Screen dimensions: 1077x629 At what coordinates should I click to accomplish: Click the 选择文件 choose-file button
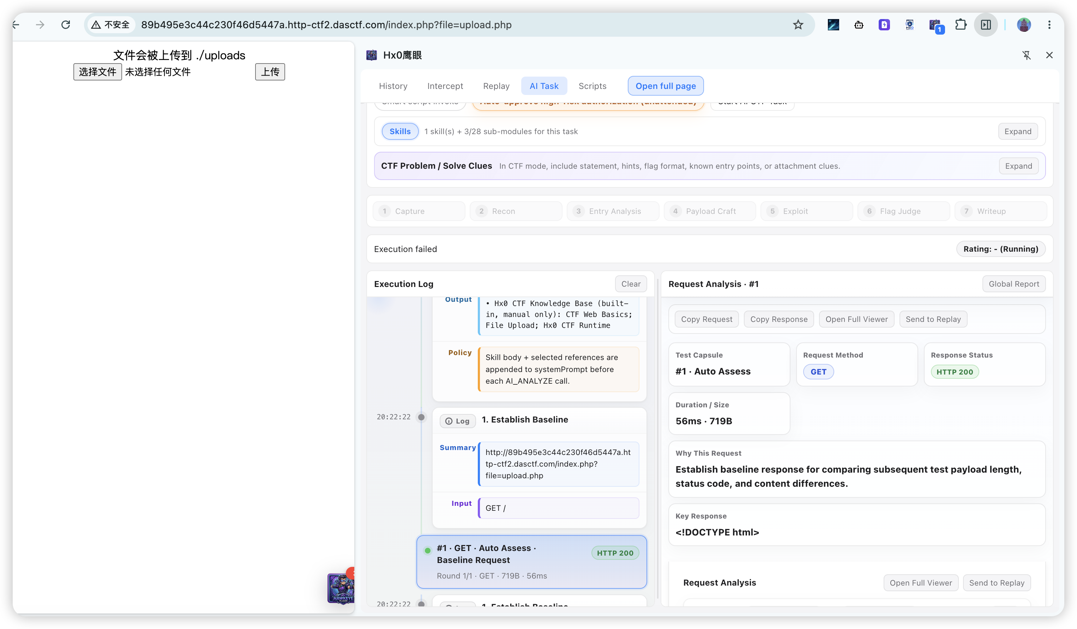tap(97, 72)
